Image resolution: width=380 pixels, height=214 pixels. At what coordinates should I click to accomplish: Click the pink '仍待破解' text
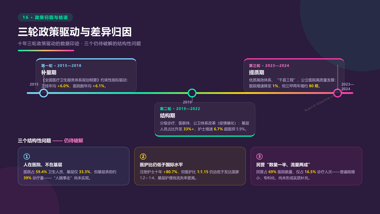[x=74, y=141]
